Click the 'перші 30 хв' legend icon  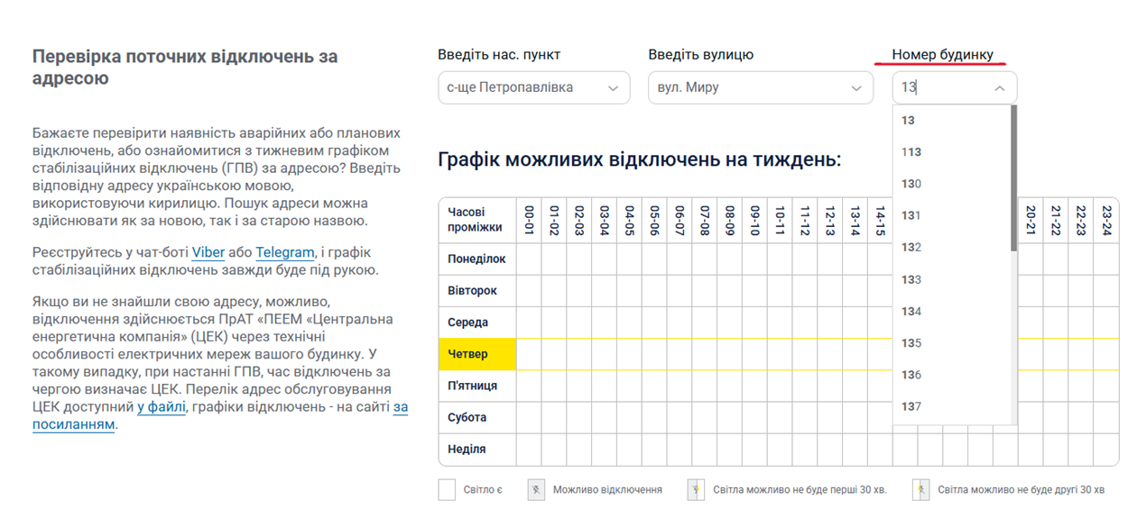tap(695, 489)
